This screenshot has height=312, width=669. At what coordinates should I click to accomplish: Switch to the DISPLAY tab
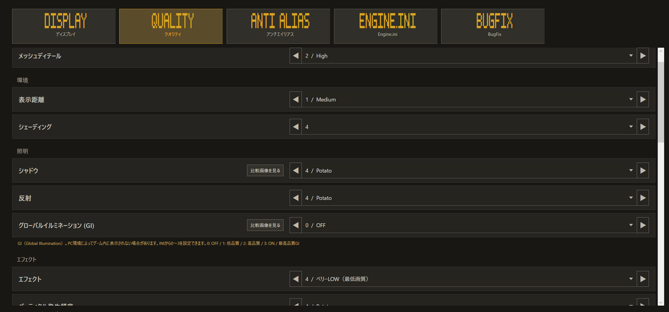click(64, 26)
